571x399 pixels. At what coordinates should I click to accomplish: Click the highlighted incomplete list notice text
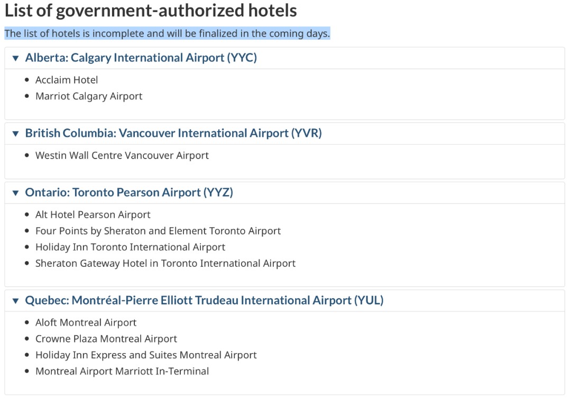click(x=167, y=33)
